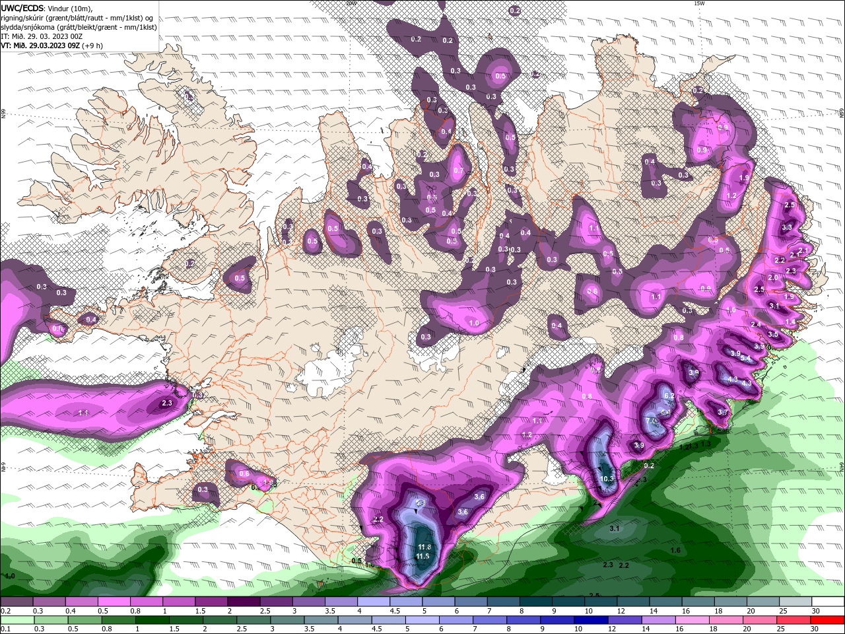Click the VT valid time line in the header
The image size is (845, 634).
pyautogui.click(x=50, y=46)
